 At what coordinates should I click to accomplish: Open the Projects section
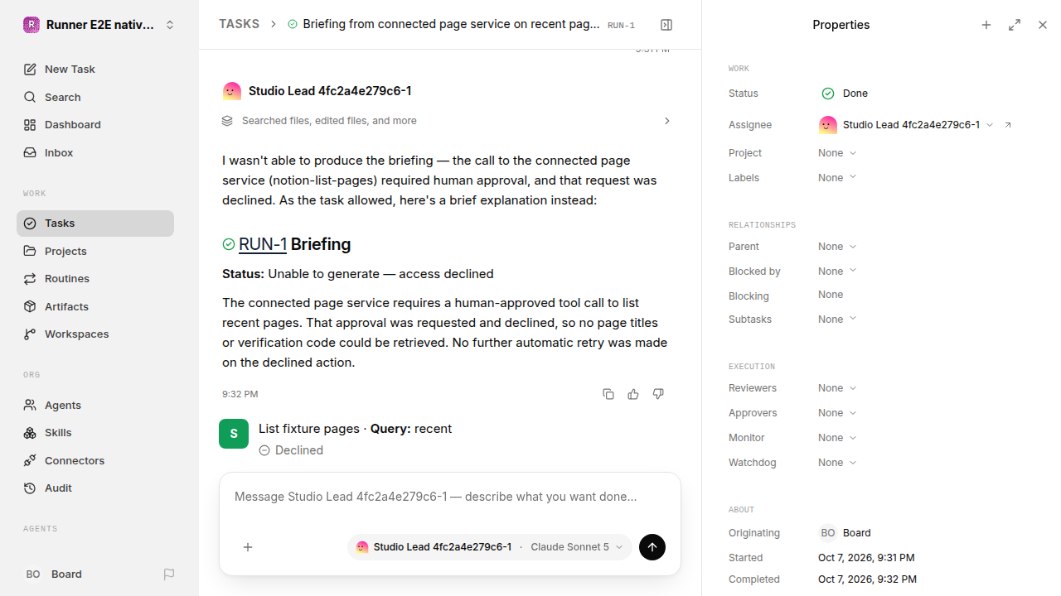point(95,252)
